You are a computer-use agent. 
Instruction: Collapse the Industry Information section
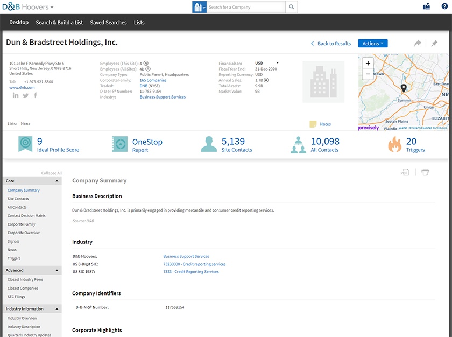[57, 309]
